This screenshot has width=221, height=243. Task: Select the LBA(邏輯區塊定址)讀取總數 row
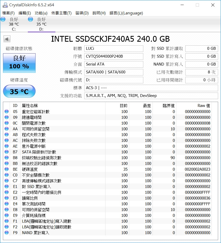pyautogui.click(x=107, y=227)
